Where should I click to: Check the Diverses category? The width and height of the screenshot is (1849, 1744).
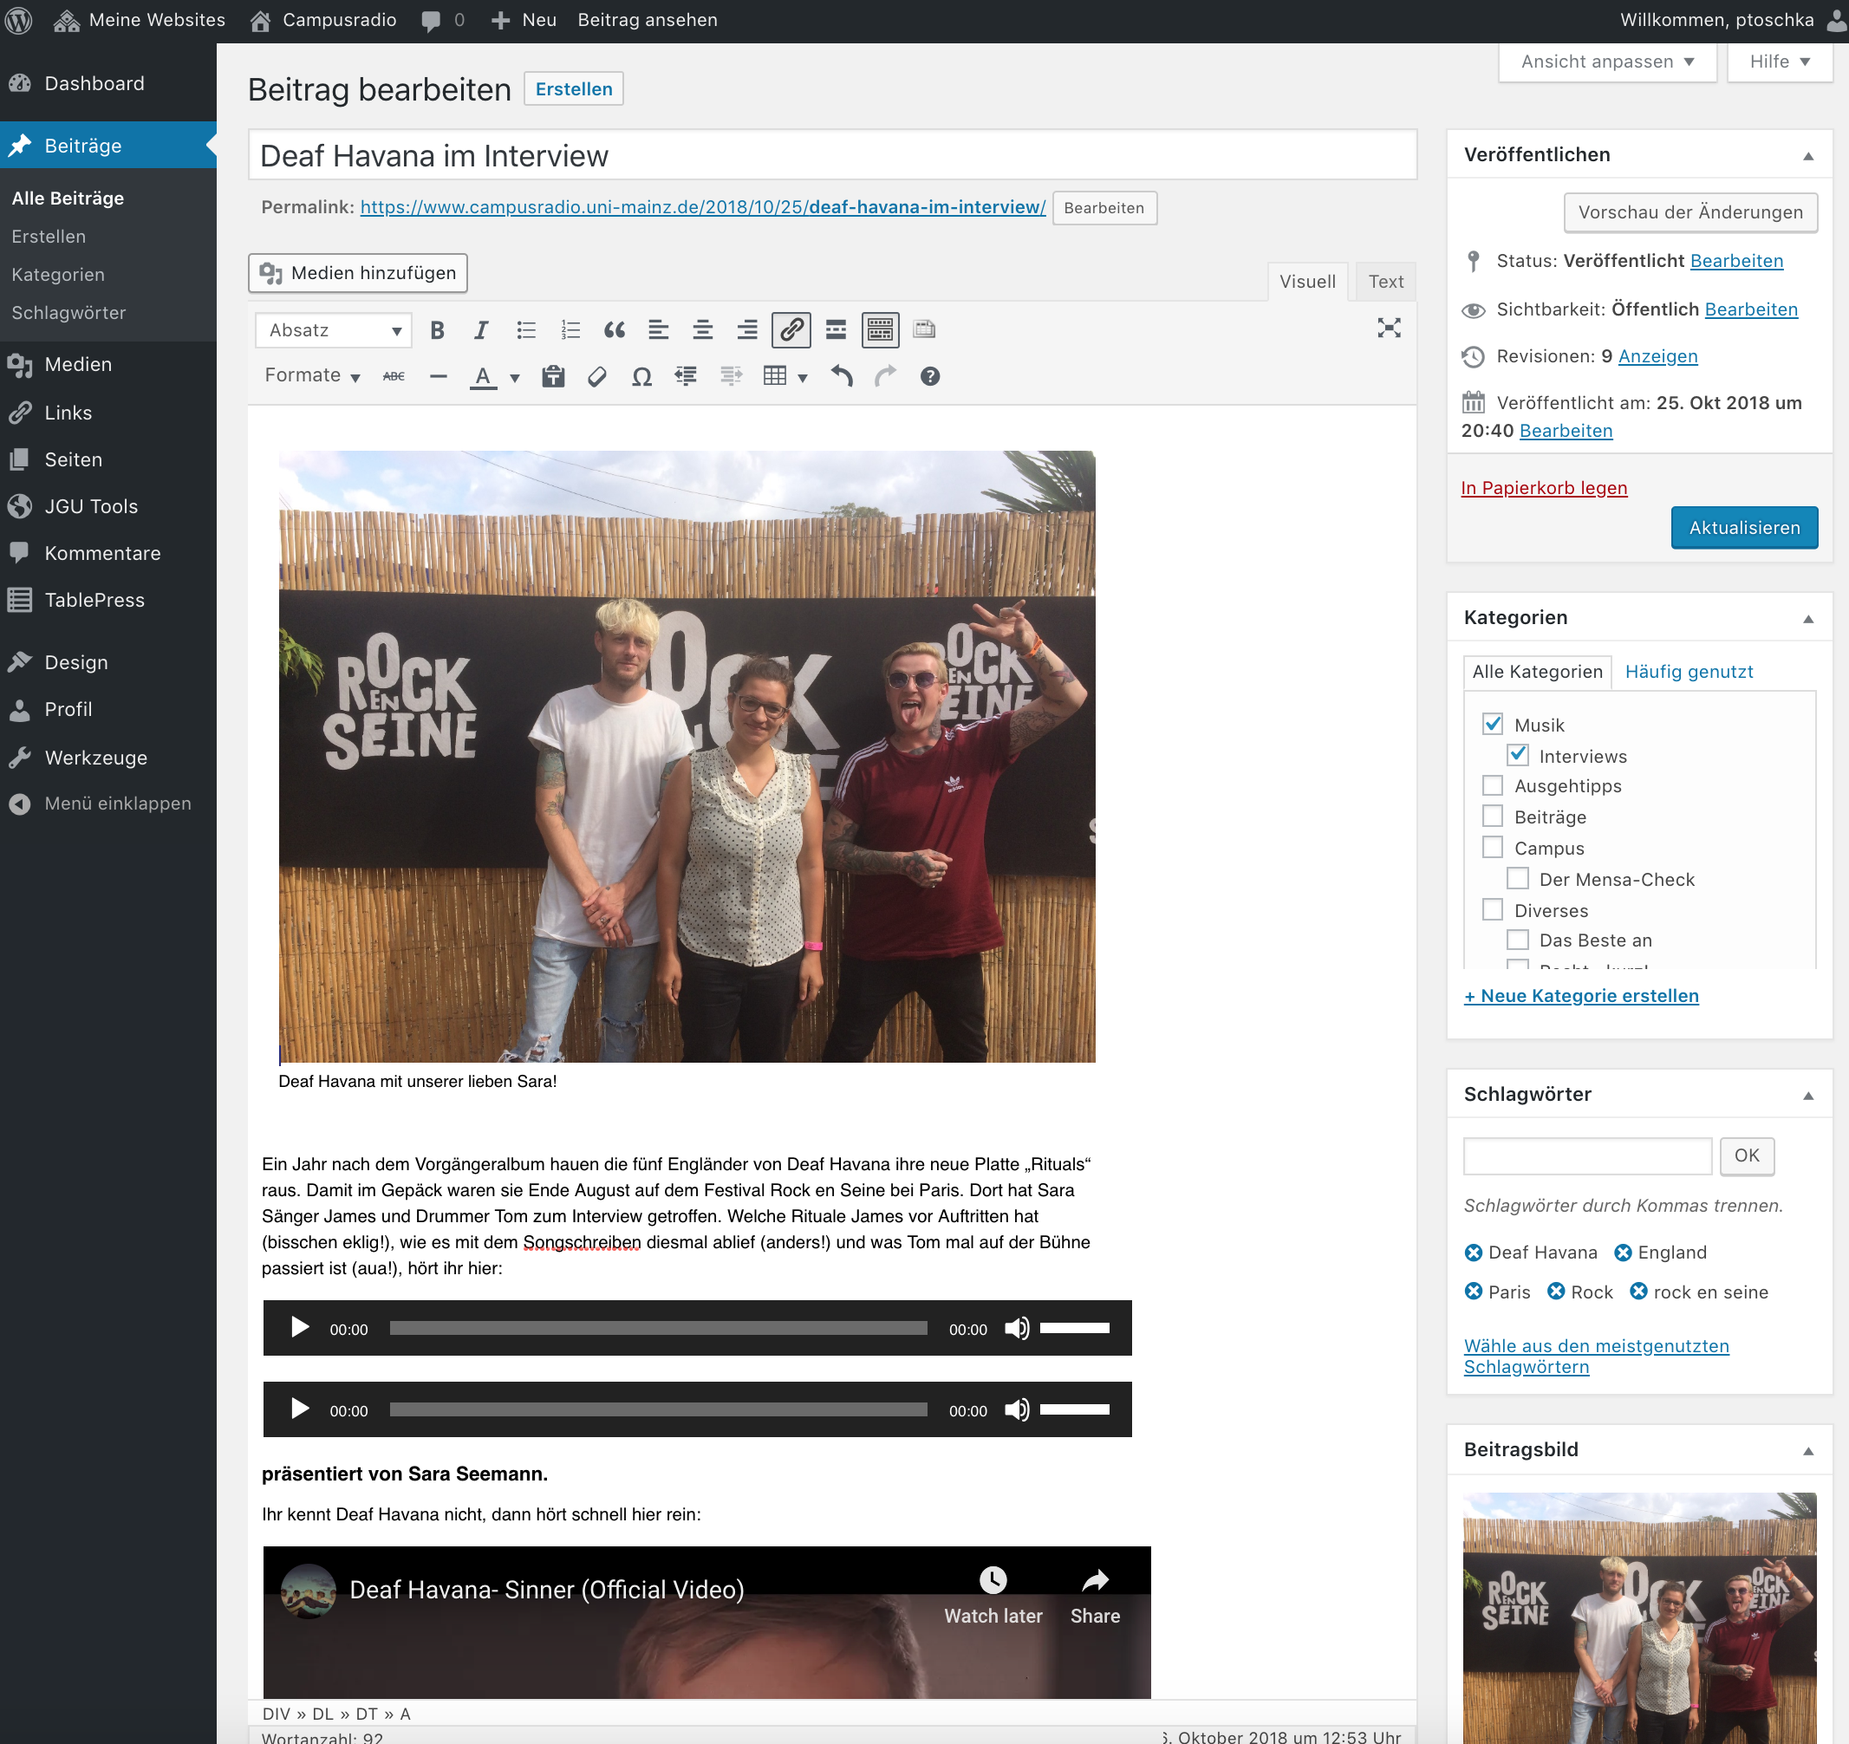click(1493, 909)
